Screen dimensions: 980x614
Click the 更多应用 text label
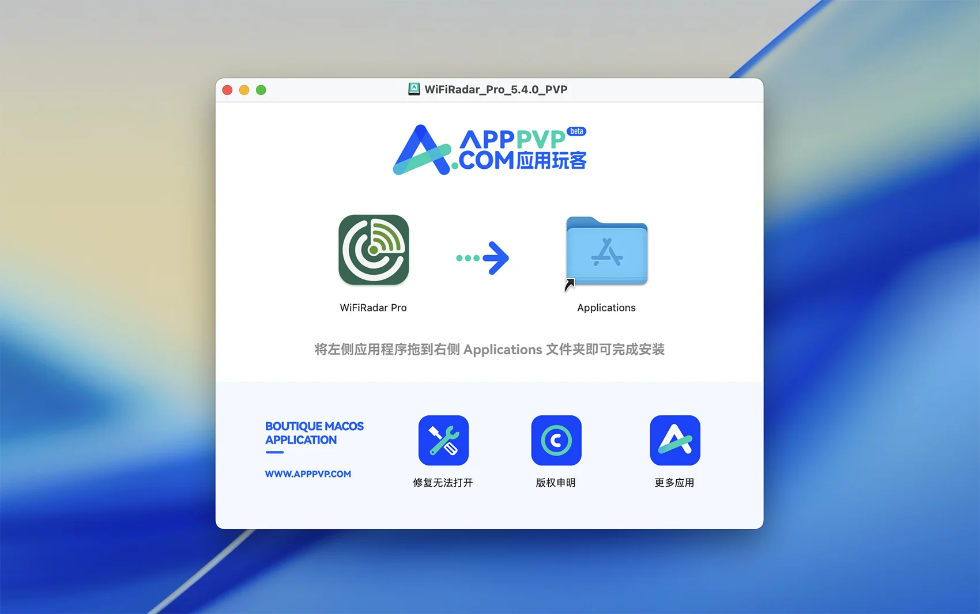coord(674,483)
